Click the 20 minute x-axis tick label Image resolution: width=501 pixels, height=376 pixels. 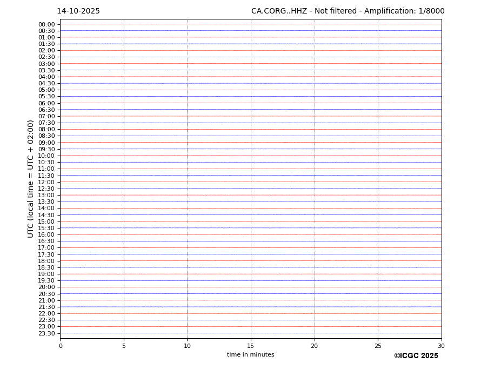click(x=314, y=346)
